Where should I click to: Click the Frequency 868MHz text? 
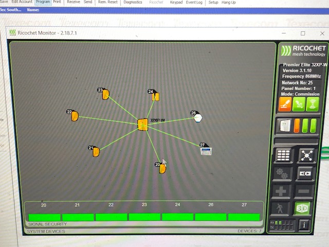[x=301, y=76]
